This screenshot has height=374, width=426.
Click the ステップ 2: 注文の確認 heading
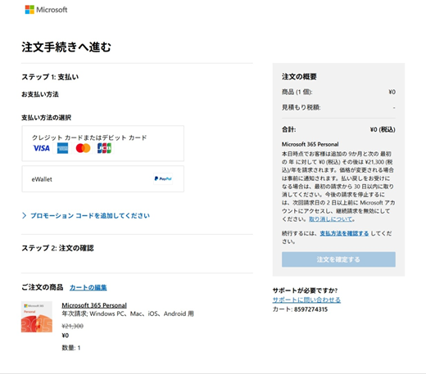tap(57, 248)
